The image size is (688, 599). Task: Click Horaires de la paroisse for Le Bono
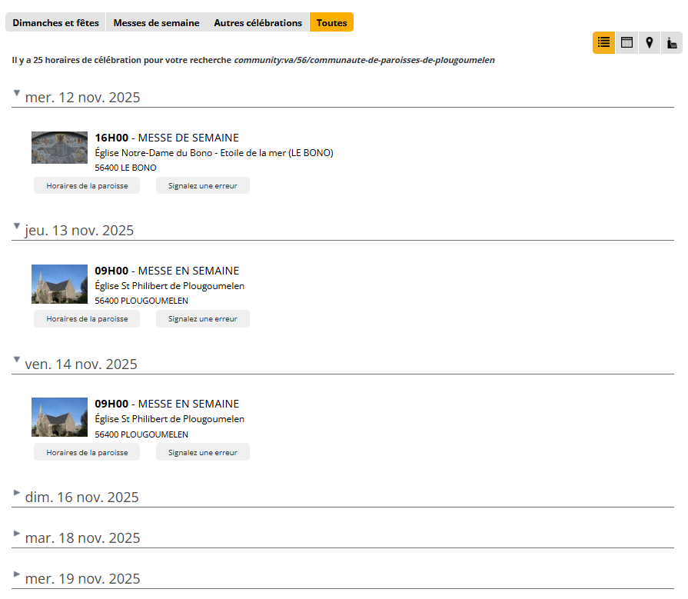(87, 185)
